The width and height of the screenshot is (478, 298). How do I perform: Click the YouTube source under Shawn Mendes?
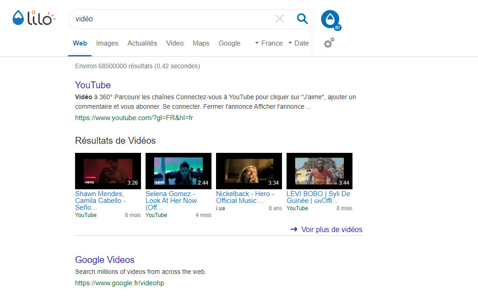[86, 215]
